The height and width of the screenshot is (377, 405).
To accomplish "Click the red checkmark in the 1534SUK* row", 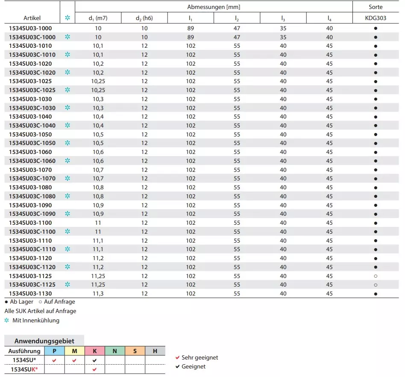I will point(94,369).
